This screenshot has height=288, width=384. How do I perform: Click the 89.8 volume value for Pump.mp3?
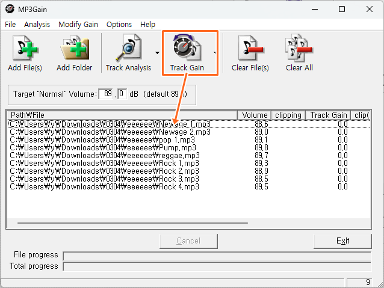point(261,147)
